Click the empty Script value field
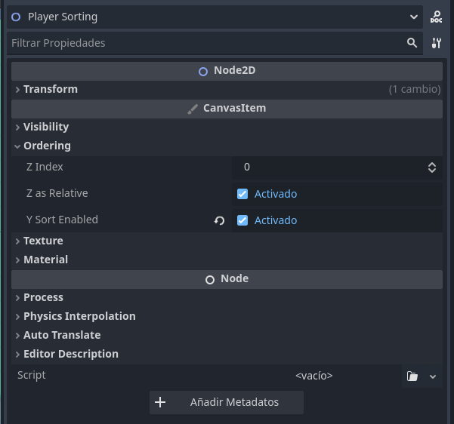 [x=314, y=376]
